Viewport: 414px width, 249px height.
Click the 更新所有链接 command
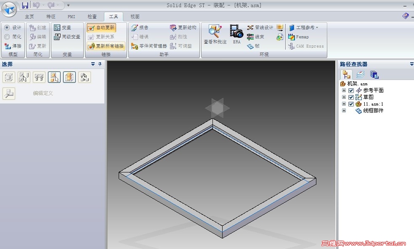[x=106, y=46]
